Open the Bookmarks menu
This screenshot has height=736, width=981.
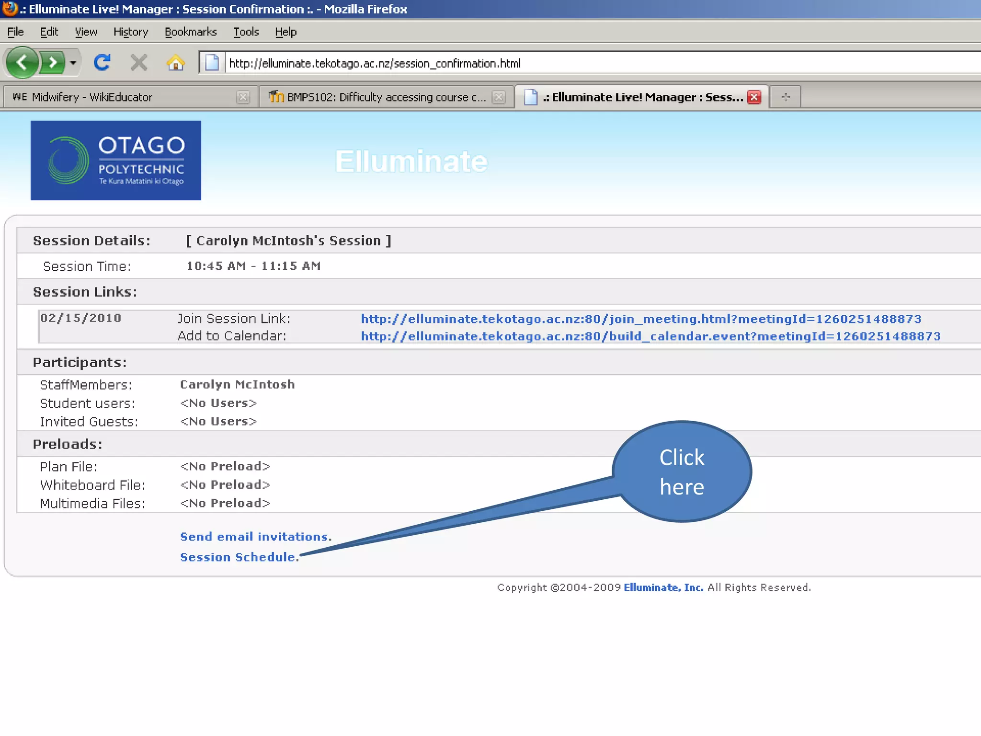(191, 32)
